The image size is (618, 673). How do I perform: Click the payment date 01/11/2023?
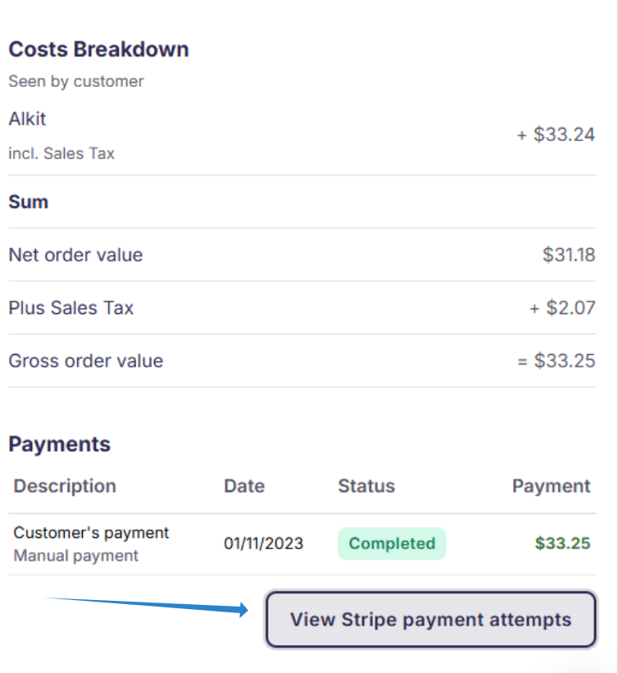(263, 543)
